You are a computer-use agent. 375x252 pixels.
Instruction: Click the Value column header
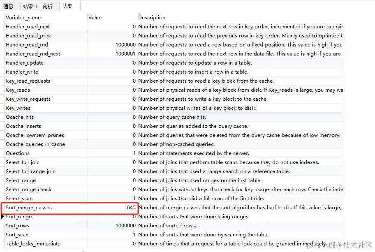95,18
